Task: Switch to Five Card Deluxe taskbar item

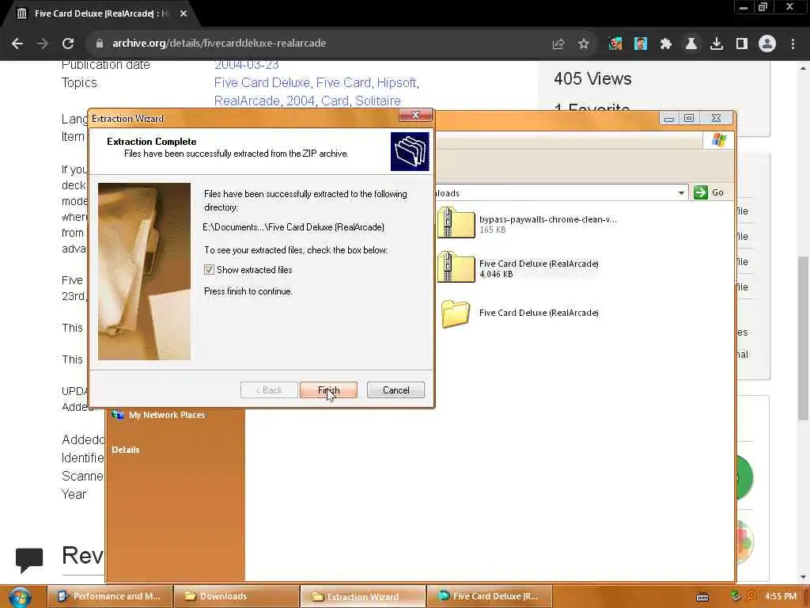Action: [489, 596]
